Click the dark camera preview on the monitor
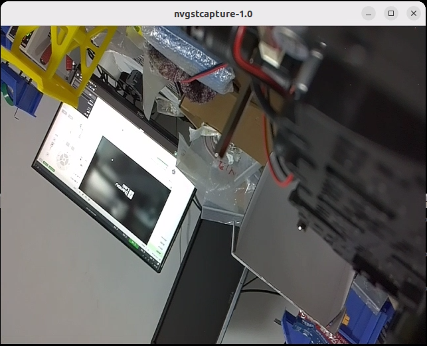This screenshot has width=427, height=346. point(125,190)
